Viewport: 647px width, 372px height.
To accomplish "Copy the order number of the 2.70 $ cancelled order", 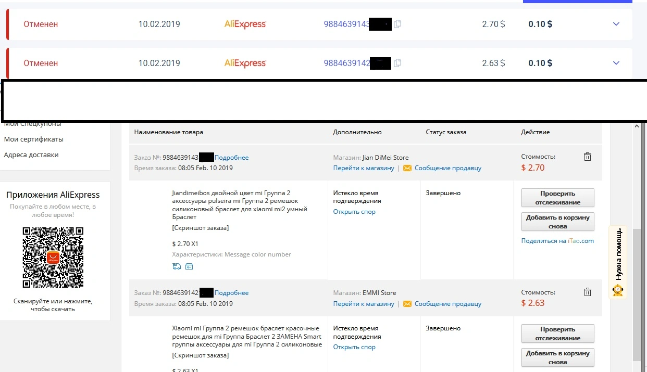I will coord(397,24).
